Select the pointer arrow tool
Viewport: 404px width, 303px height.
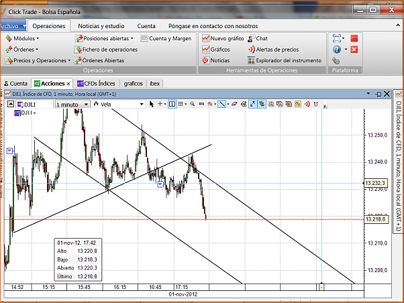(152, 104)
